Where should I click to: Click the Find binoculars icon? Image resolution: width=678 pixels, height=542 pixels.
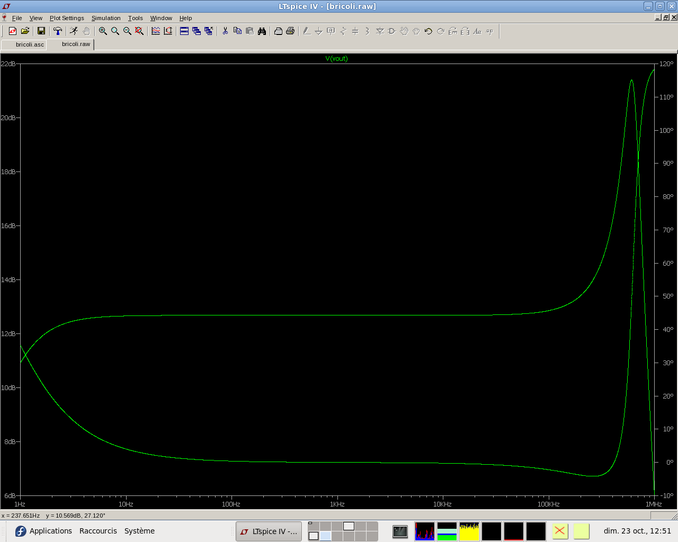coord(262,31)
